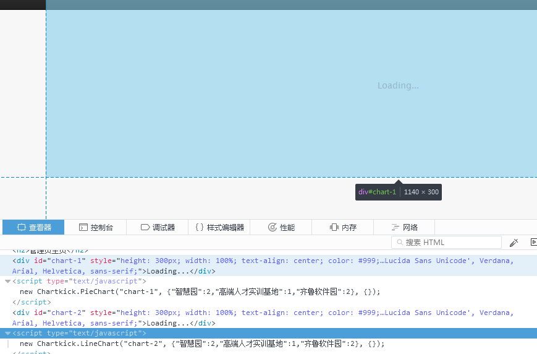Click the first script type="text/javascript" tag
Viewport: 537px width, 354px height.
coord(80,281)
